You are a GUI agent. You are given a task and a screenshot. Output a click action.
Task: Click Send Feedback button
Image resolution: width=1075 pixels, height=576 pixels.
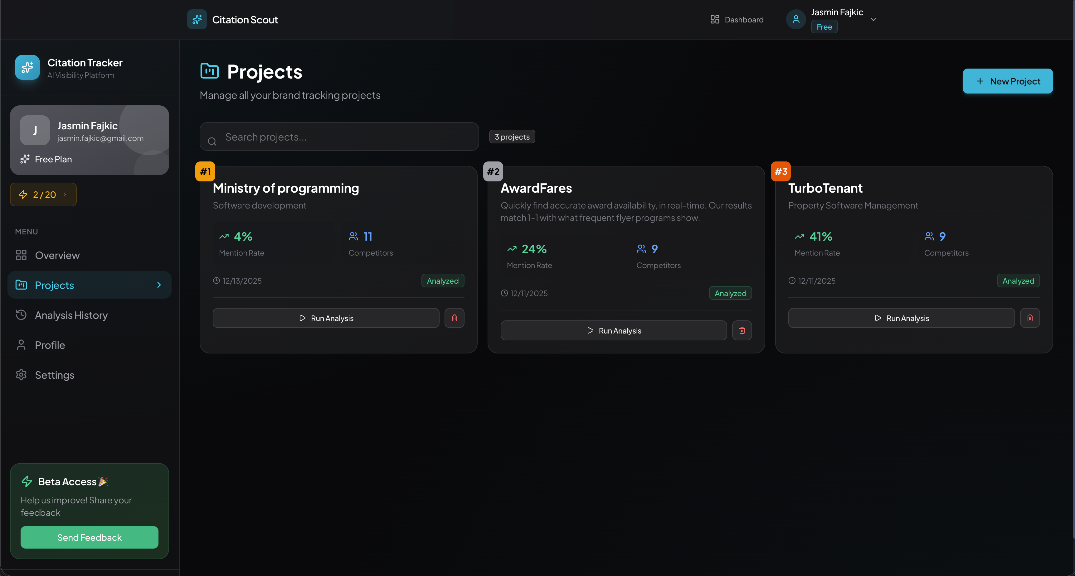pos(89,537)
